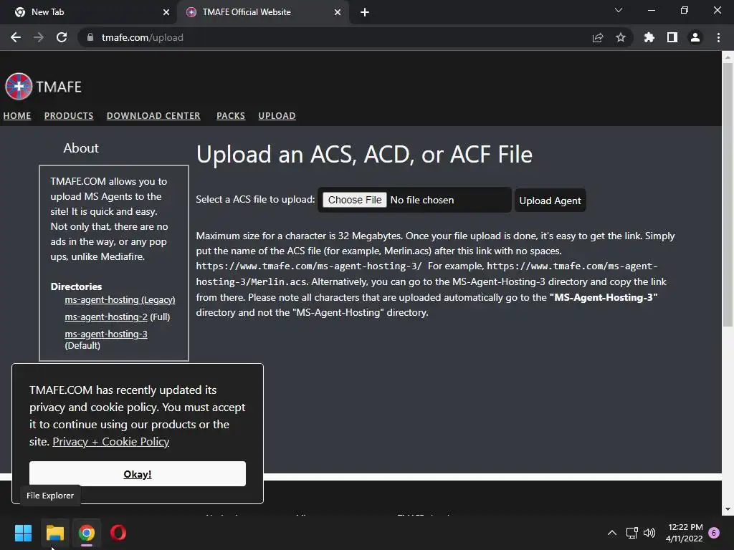Click the Directories heading text
Viewport: 734px width, 550px height.
[76, 286]
